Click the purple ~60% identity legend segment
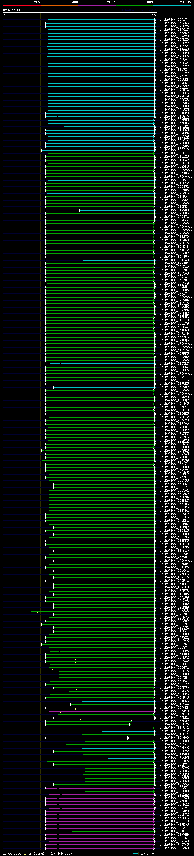This screenshot has width=194, height=856. click(x=97, y=5)
